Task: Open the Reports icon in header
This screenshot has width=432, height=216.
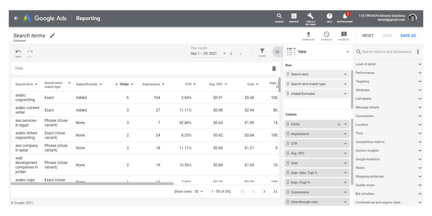Action: tap(294, 18)
